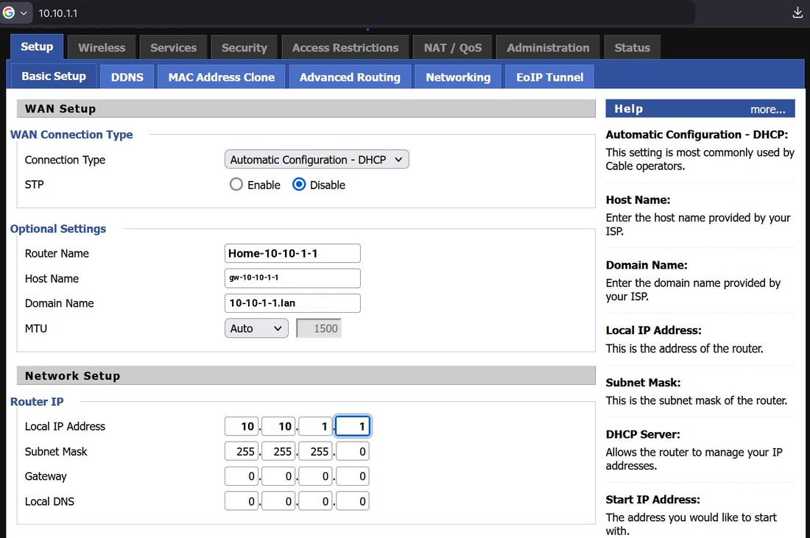Click the 'WAN Setup' section header

pos(306,108)
